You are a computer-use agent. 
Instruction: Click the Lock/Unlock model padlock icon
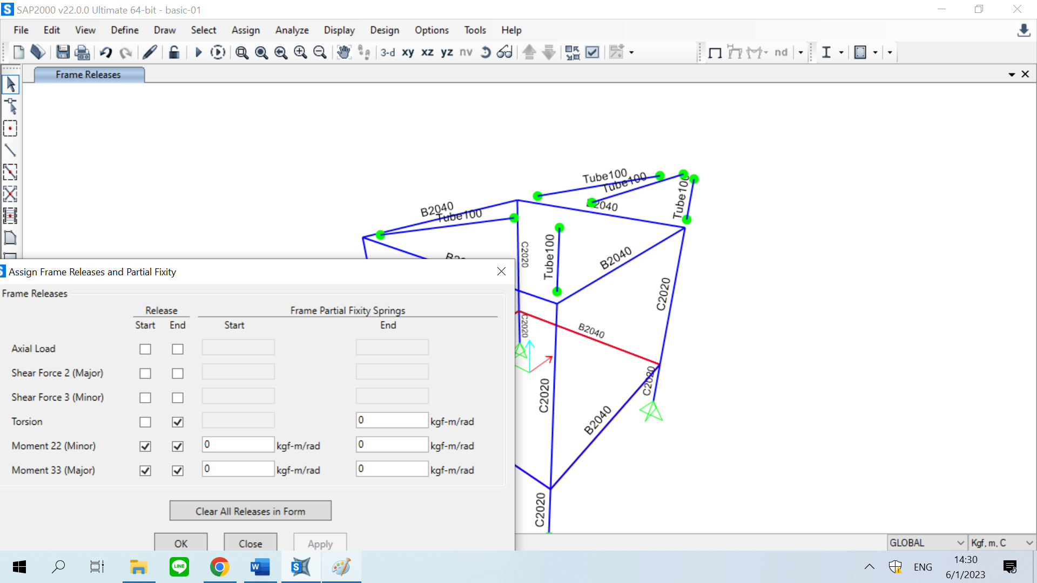point(174,52)
